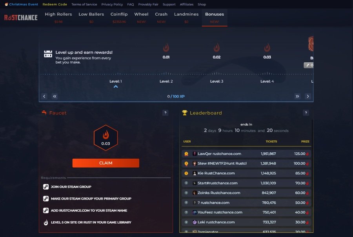Click the Level: 2 marker
Viewport: 353px width, 237px height.
click(166, 81)
